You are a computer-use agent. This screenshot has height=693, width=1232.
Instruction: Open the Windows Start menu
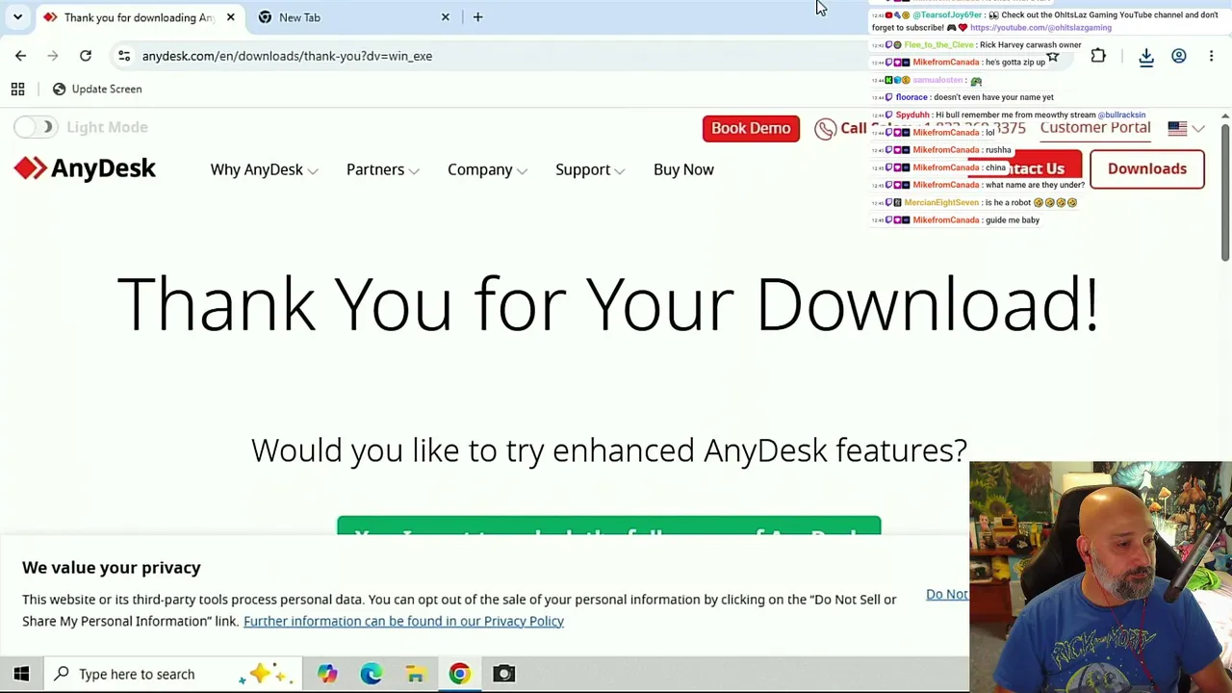pos(21,674)
